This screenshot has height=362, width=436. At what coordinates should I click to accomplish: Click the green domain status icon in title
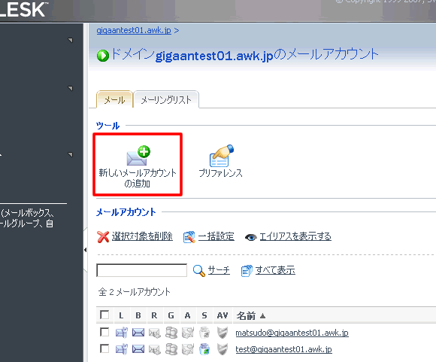[x=103, y=56]
